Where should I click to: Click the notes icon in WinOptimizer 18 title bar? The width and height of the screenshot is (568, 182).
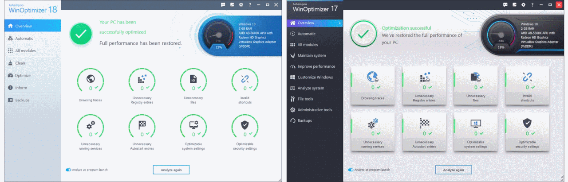click(232, 4)
